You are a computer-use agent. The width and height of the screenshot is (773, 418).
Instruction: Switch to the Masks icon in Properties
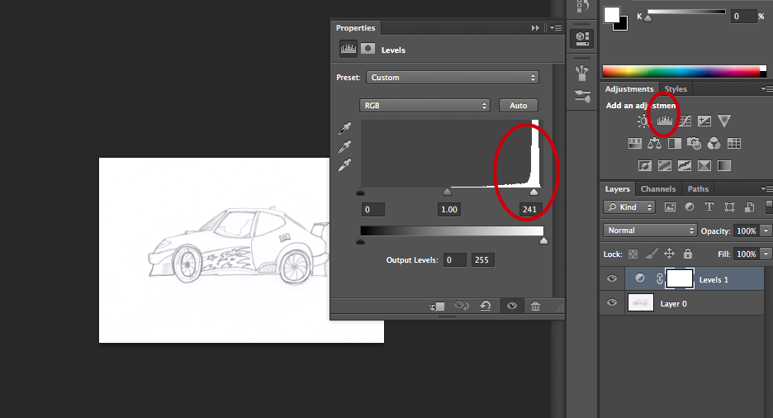[x=368, y=48]
